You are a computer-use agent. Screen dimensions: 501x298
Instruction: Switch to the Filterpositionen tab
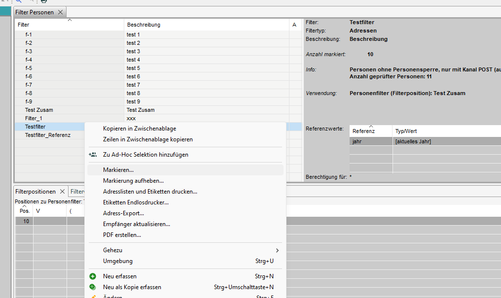(36, 192)
